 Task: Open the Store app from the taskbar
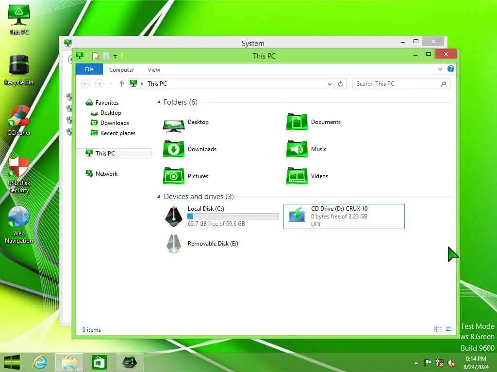pos(99,362)
